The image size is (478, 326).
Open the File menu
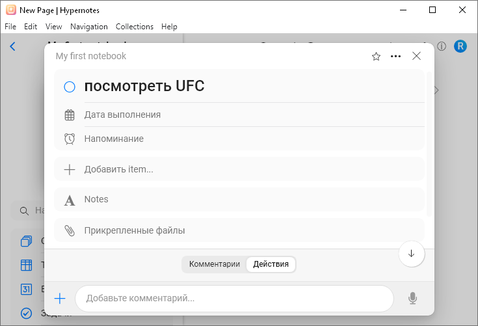(x=10, y=27)
